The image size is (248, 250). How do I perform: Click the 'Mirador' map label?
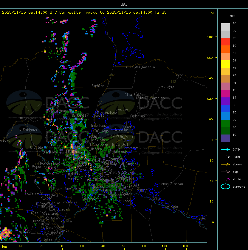point(125,201)
